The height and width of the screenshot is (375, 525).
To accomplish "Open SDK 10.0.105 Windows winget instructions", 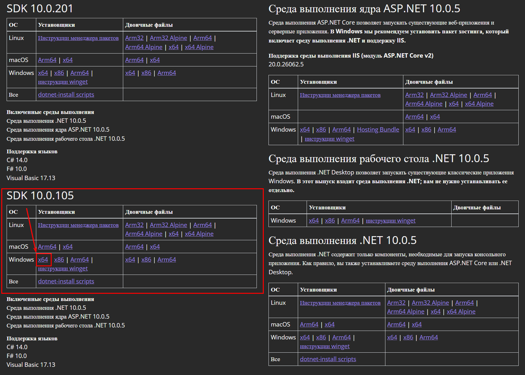I will 63,269.
